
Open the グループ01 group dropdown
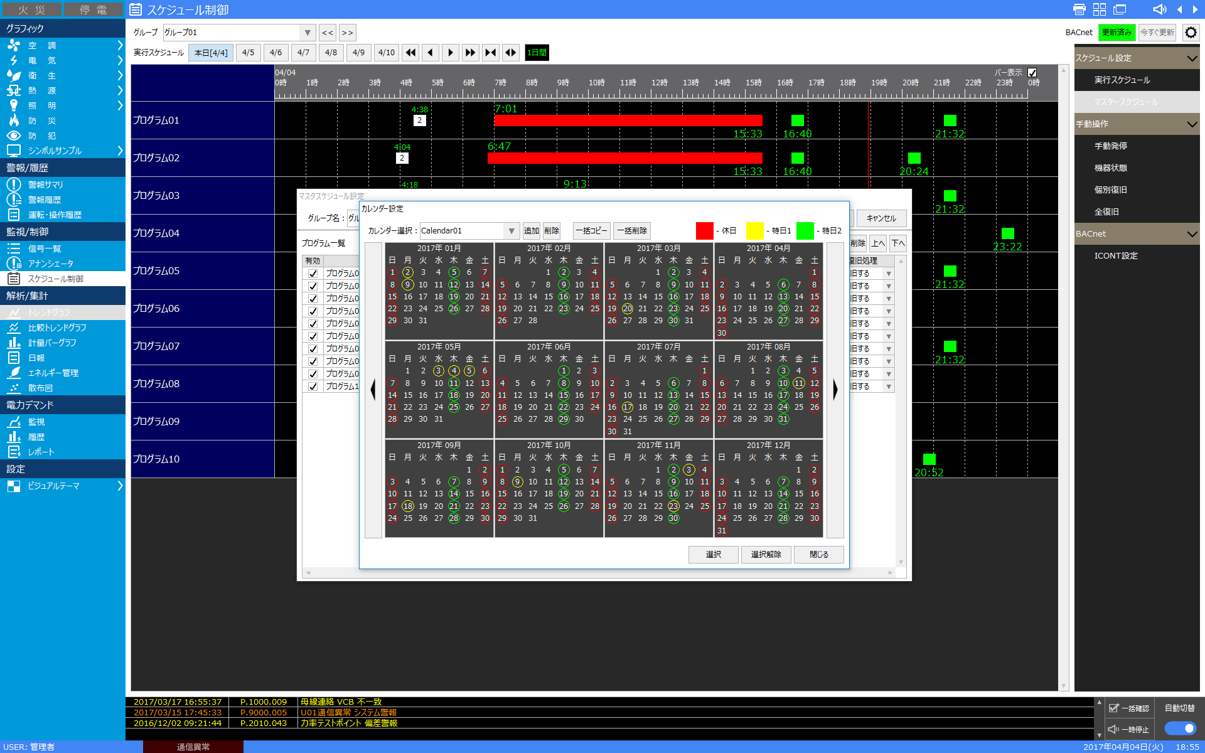(x=308, y=33)
